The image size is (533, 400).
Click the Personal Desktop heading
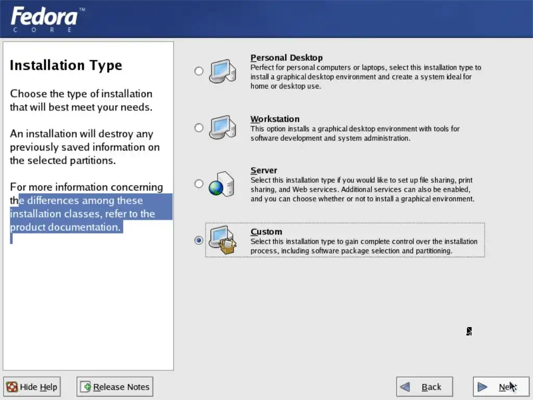[287, 57]
